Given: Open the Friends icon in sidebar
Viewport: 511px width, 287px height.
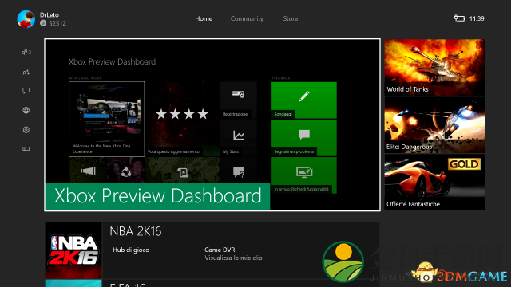Looking at the screenshot, I should click(26, 52).
